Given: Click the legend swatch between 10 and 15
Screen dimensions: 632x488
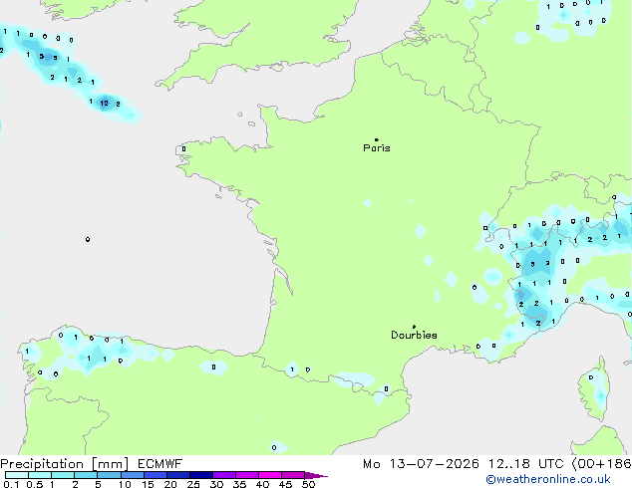Looking at the screenshot, I should tap(132, 475).
